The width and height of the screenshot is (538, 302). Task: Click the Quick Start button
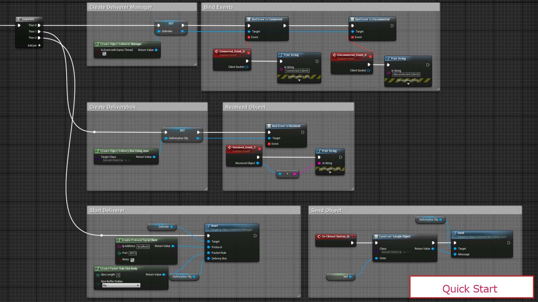(470, 288)
